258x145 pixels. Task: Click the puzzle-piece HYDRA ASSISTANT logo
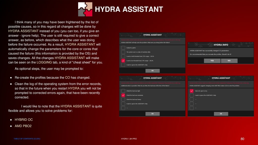[x=85, y=9]
